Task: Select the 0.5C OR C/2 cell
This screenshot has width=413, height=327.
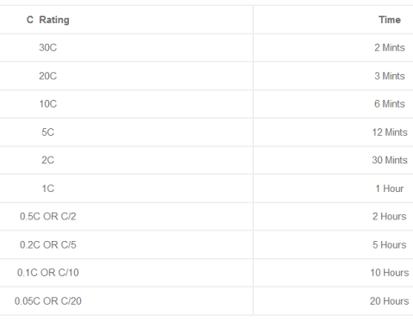Action: [x=48, y=216]
